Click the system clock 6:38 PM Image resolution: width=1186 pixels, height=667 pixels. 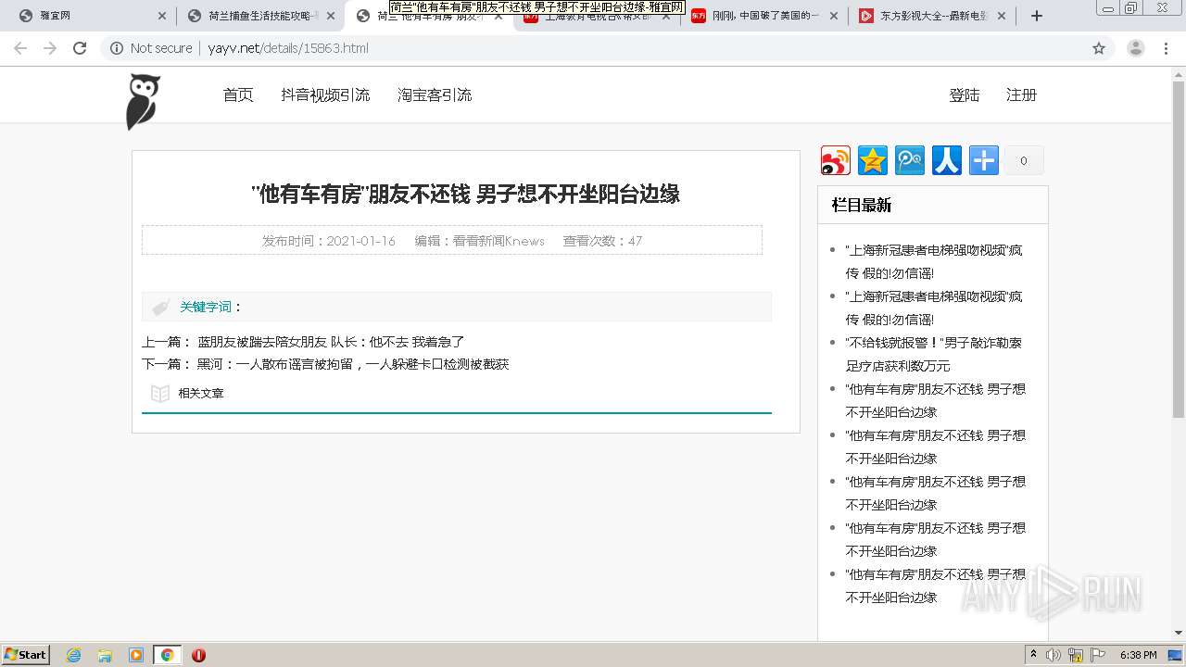(1138, 655)
